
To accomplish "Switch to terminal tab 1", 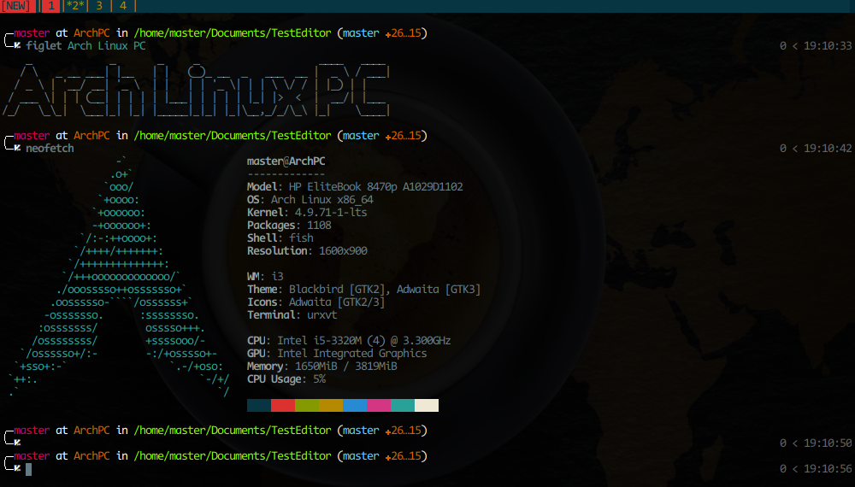I will click(x=50, y=6).
